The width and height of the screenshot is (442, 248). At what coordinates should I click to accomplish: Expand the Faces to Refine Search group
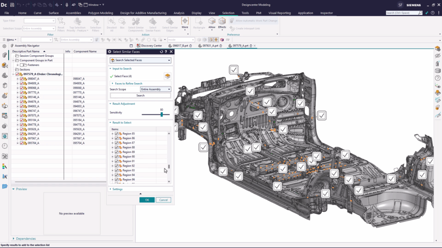point(128,83)
